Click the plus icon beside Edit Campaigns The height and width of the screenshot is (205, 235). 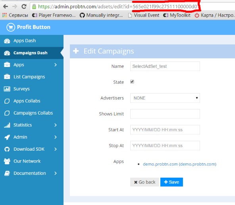point(76,51)
